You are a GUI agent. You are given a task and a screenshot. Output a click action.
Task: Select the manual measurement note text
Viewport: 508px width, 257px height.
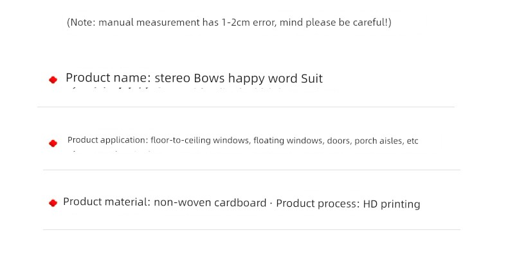(229, 22)
